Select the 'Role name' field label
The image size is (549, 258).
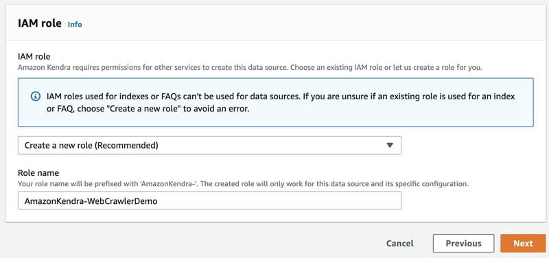pos(38,173)
